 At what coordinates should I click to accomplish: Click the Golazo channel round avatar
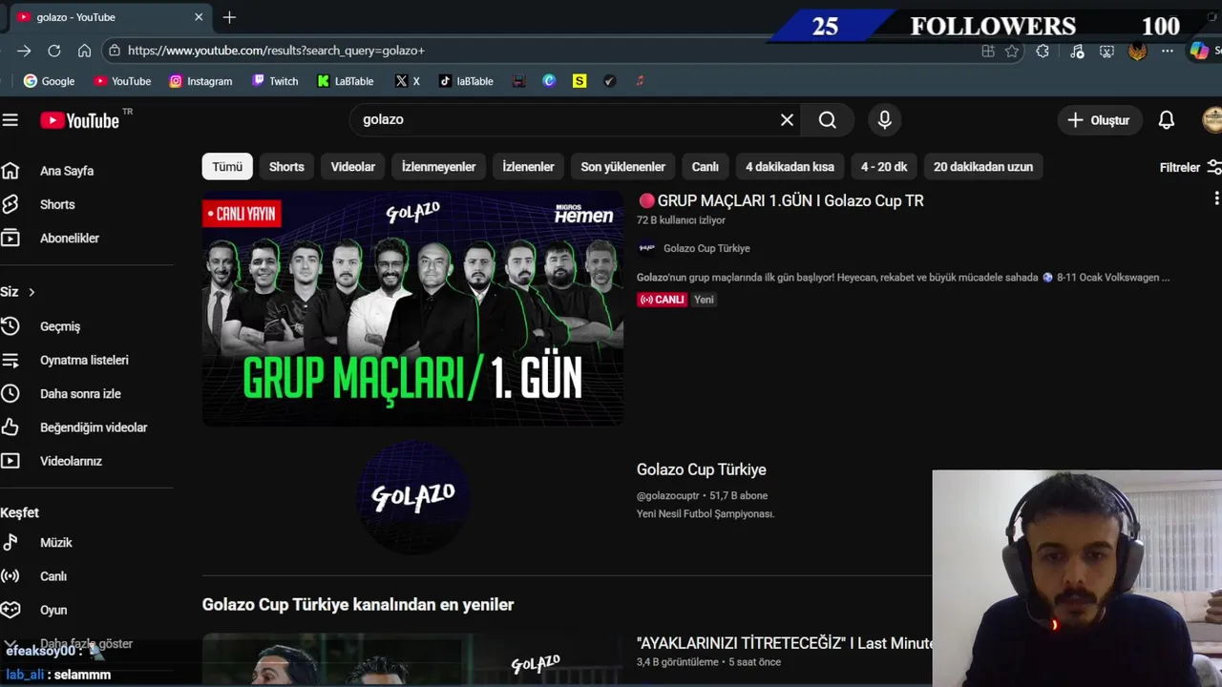click(412, 496)
